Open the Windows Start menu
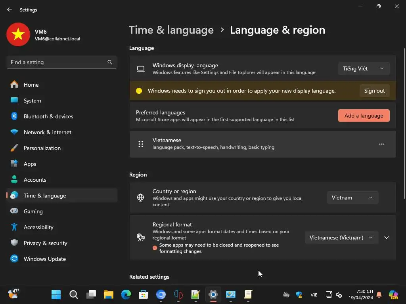406x304 pixels. coord(56,294)
